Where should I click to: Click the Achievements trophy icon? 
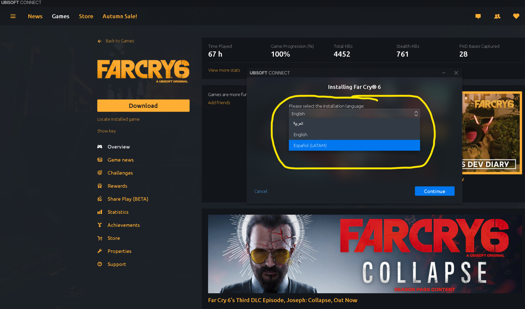[100, 225]
